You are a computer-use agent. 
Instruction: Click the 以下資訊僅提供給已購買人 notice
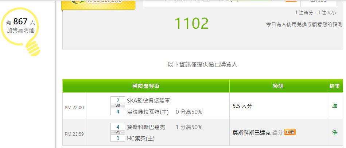pyautogui.click(x=203, y=64)
